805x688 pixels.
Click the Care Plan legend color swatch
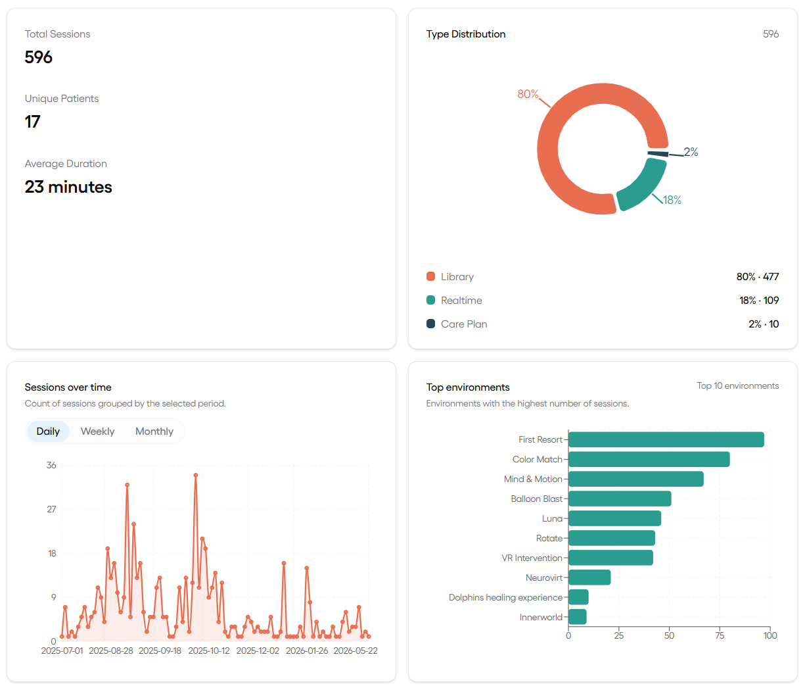pos(430,324)
